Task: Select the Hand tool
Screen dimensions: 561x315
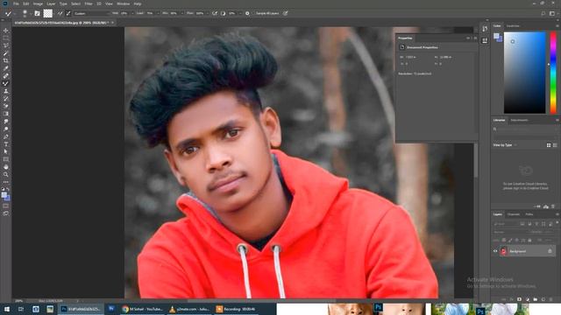Action: point(6,167)
